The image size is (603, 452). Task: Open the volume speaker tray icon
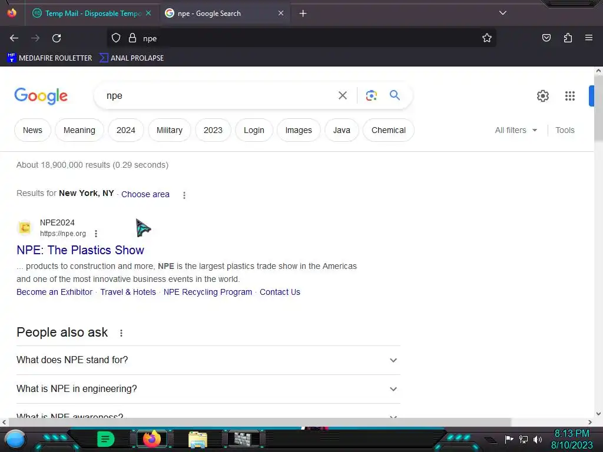(x=537, y=439)
